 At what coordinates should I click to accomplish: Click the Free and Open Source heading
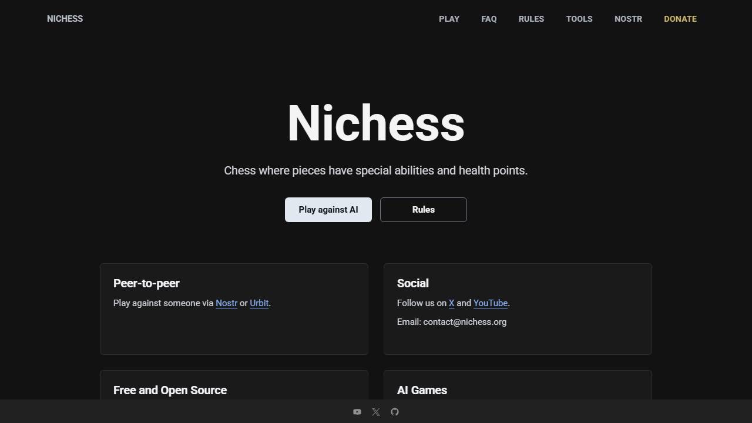click(x=170, y=390)
